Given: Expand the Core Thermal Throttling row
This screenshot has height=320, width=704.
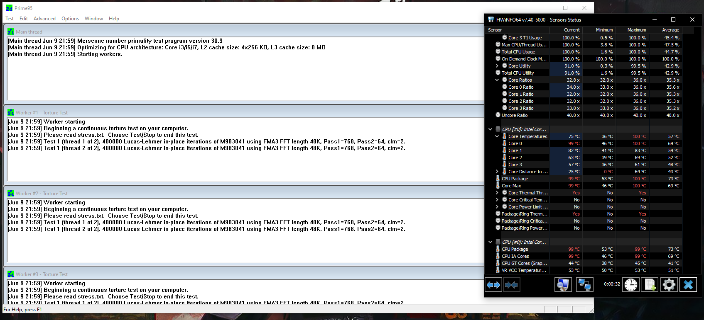Looking at the screenshot, I should coord(497,193).
